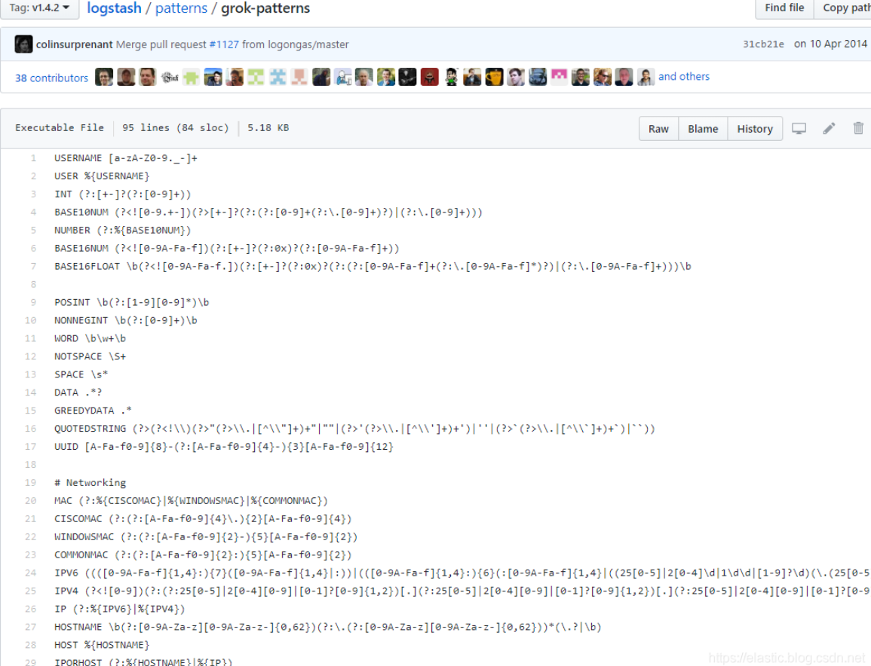
Task: Click the 'on 10 Apr 2014' commit date
Action: tap(830, 44)
